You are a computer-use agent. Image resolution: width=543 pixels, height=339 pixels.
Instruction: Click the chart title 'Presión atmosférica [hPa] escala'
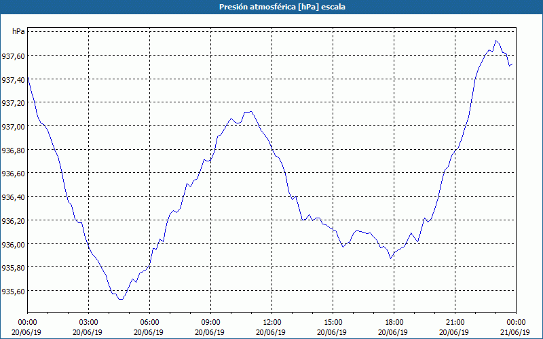282,7
